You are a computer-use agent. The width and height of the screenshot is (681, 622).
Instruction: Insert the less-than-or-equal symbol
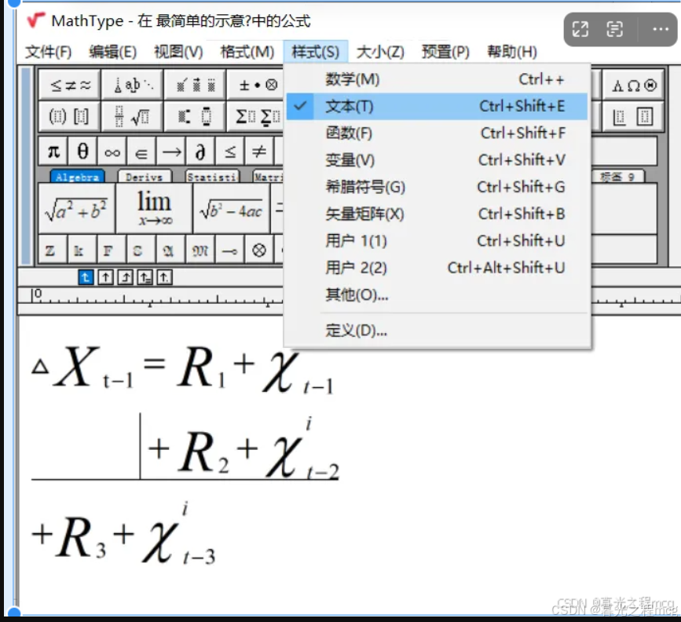(x=230, y=151)
